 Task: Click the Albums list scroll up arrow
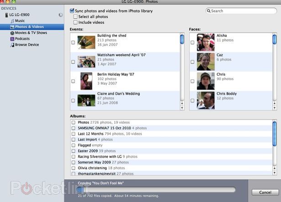[x=275, y=168]
